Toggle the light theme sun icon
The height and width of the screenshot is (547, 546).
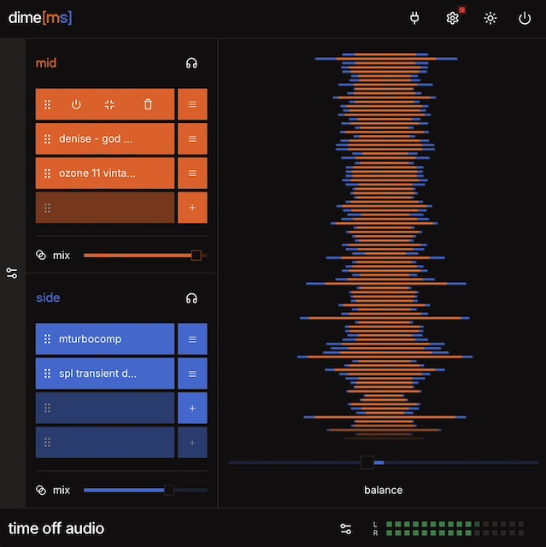490,18
